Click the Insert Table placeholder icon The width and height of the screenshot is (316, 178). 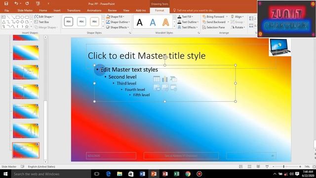tap(157, 79)
